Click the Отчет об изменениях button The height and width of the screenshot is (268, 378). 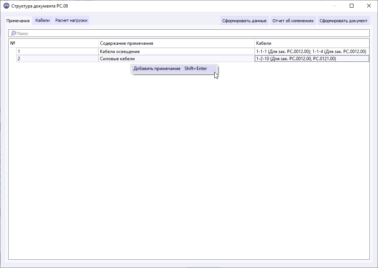click(293, 20)
